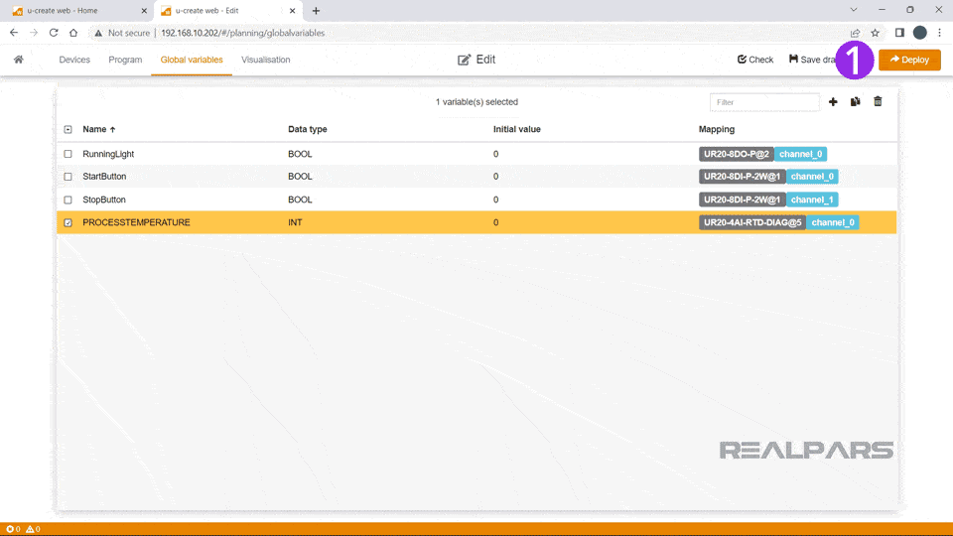Open the Devices tab
The width and height of the screenshot is (953, 536).
[74, 60]
